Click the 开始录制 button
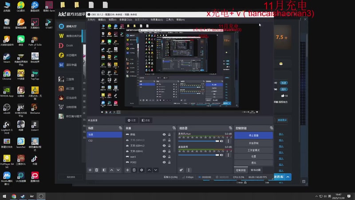355x200 pixels. tap(253, 143)
